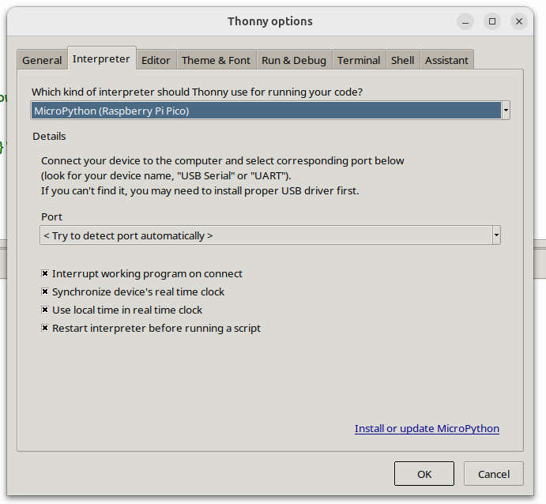Click the interpreter dropdown arrow button
This screenshot has height=504, width=546.
tap(506, 111)
